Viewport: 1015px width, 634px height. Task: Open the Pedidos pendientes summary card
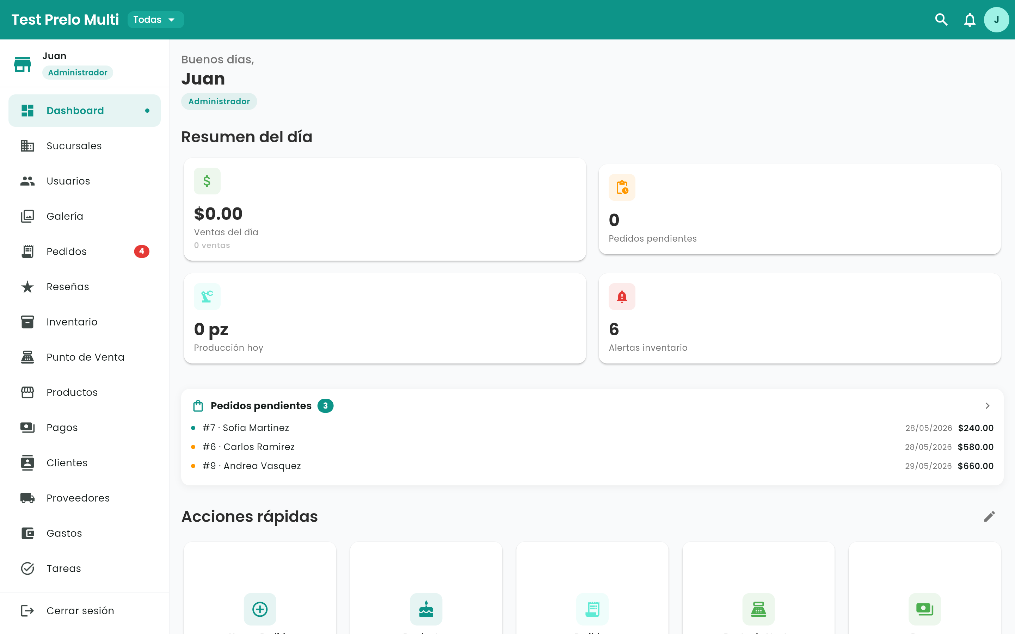(799, 209)
